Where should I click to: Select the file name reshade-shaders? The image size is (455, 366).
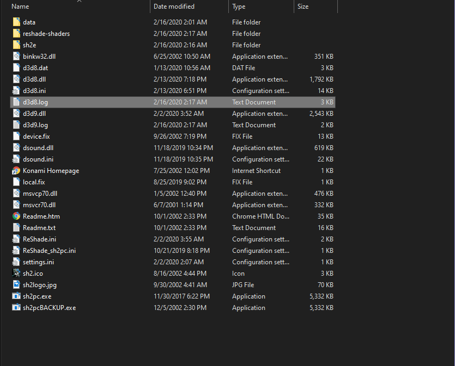46,34
